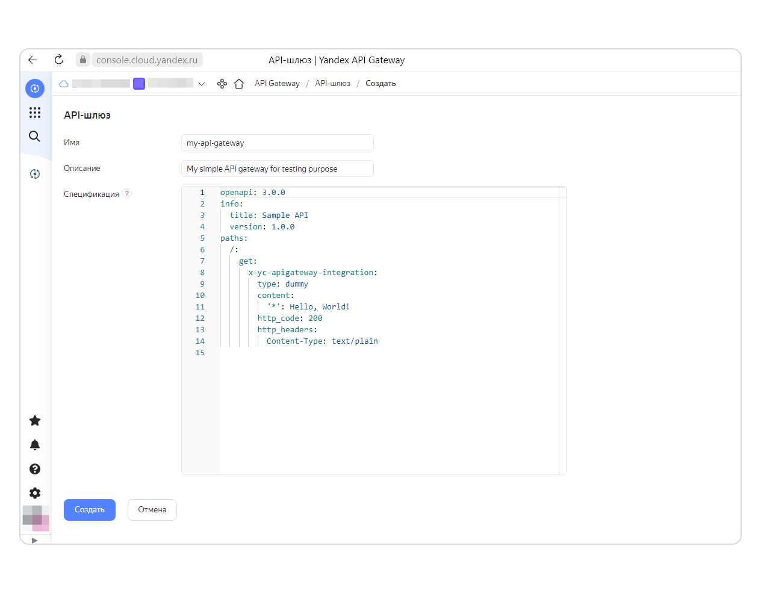The image size is (761, 593).
Task: Expand the cloud and folder selector dropdown
Action: tap(202, 84)
